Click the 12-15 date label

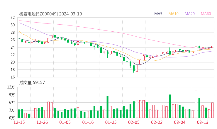click(x=19, y=122)
